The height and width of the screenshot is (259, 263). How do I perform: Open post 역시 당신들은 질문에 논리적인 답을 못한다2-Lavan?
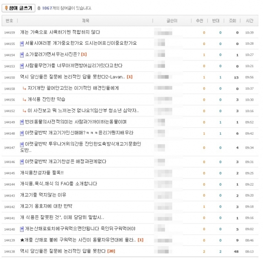tap(73, 77)
